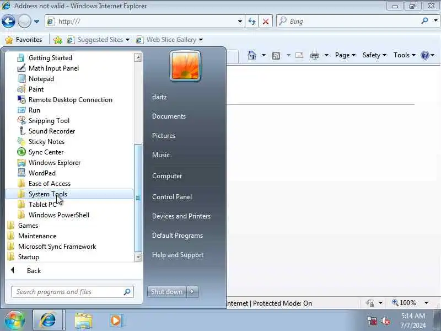
Task: Open the Tools menu
Action: [405, 55]
